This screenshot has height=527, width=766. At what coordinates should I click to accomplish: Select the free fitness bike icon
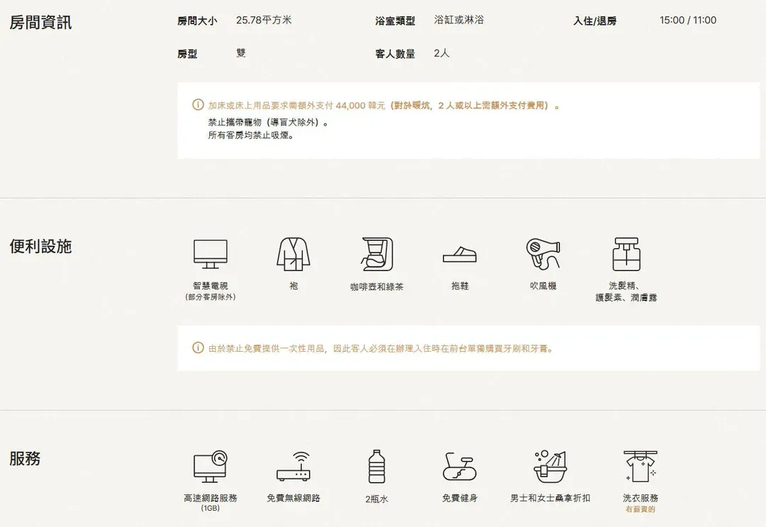pyautogui.click(x=460, y=466)
